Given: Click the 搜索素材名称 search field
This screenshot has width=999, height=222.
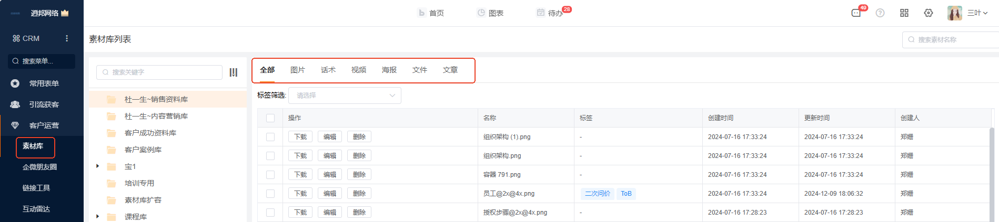Looking at the screenshot, I should (x=952, y=40).
